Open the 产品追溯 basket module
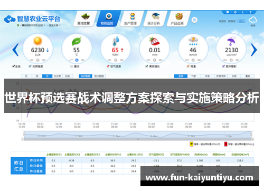The image size is (264, 191). (x=178, y=19)
